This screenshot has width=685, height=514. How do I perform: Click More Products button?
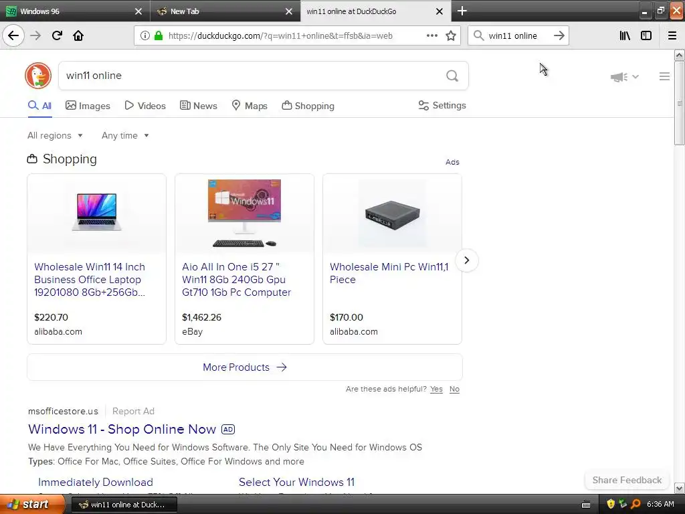click(x=245, y=367)
